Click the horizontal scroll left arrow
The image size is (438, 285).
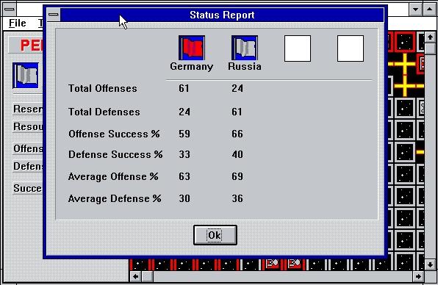point(135,276)
